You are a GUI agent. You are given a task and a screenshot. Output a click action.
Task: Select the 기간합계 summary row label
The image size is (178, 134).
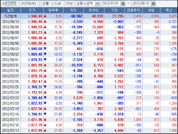(x=10, y=16)
